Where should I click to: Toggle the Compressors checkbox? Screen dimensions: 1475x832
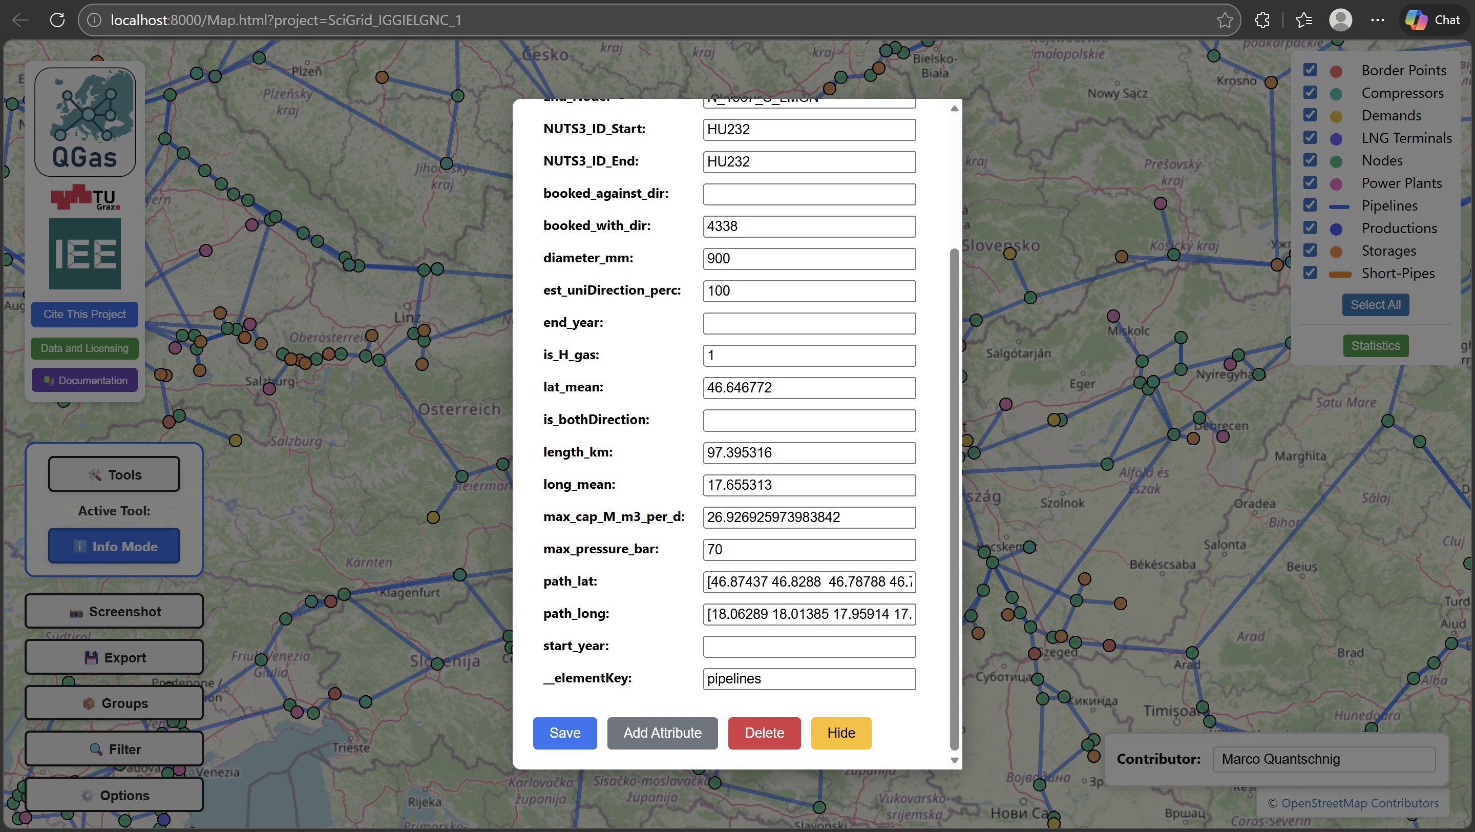click(1310, 92)
